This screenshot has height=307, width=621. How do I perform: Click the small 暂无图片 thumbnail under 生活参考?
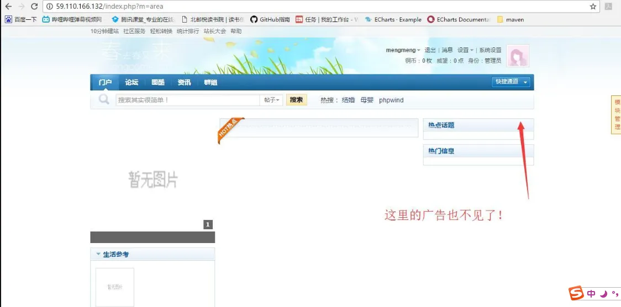tap(115, 287)
